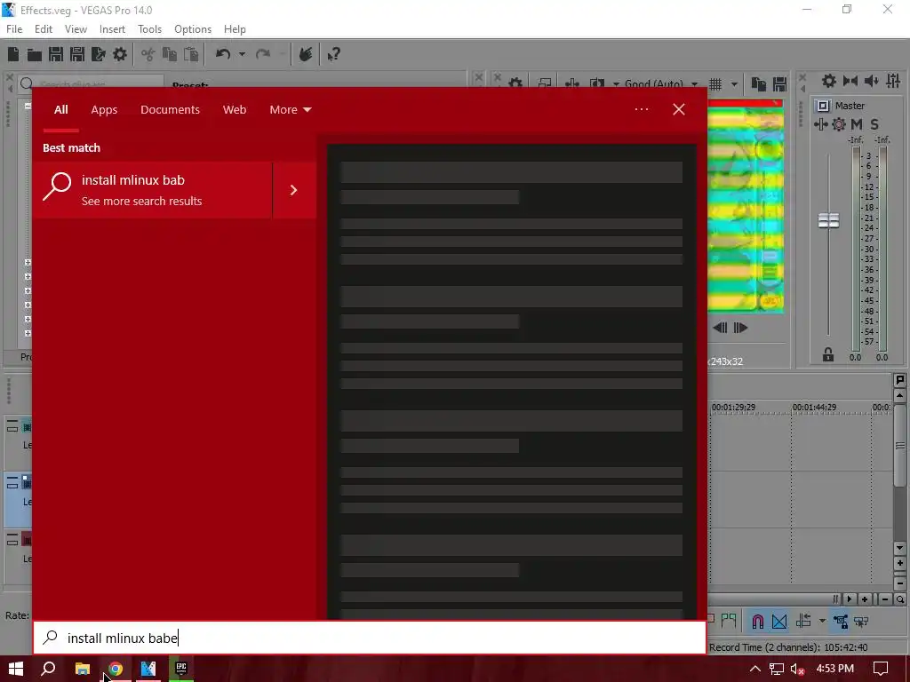Click the Save As floppy icon
The image size is (910, 682).
[x=76, y=54]
